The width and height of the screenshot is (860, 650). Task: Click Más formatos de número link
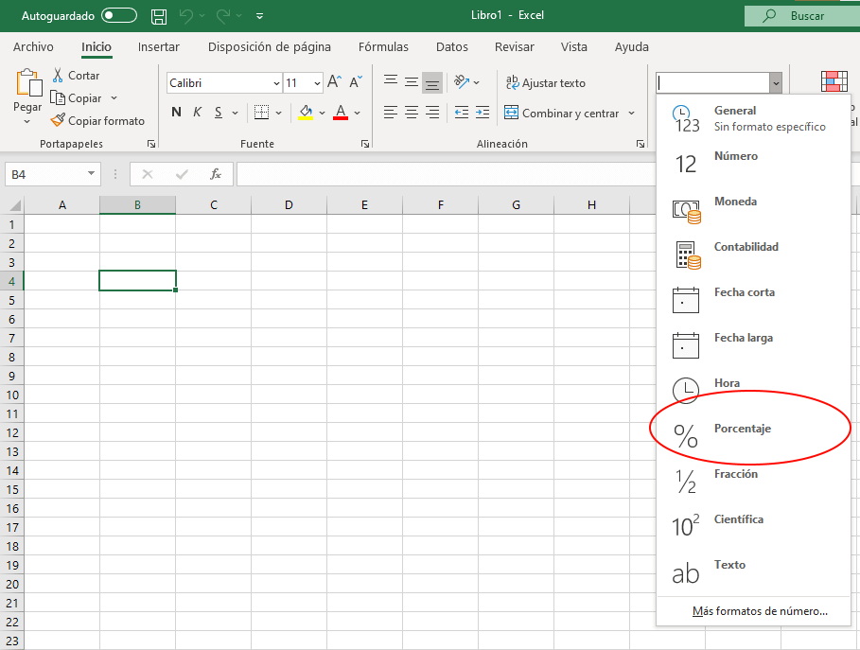pyautogui.click(x=760, y=611)
